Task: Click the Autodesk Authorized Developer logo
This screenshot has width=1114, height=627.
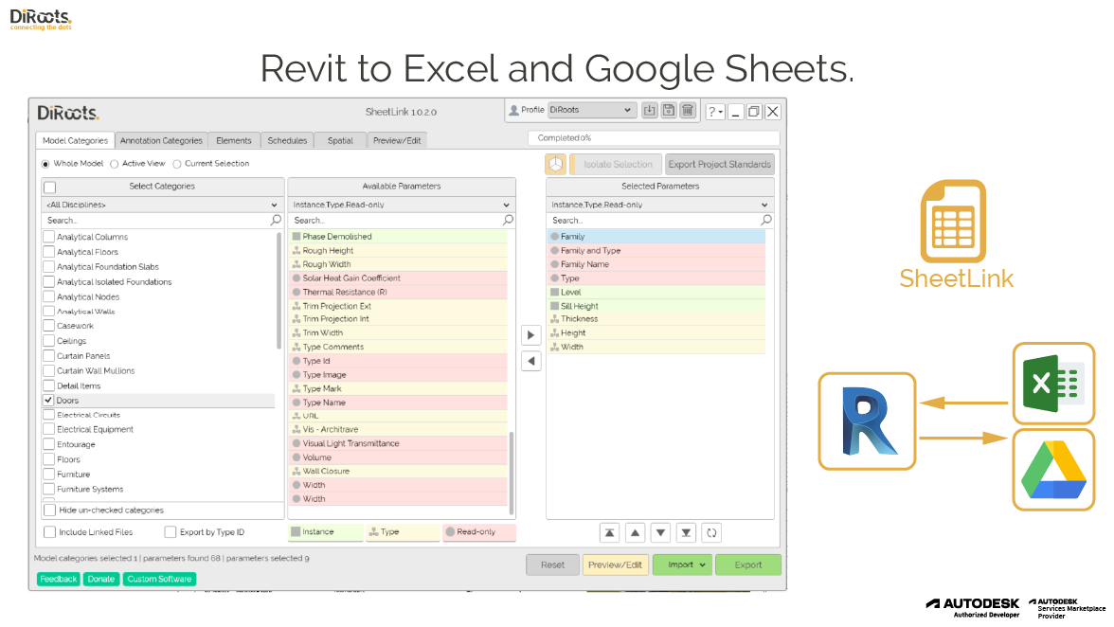Action: (973, 608)
